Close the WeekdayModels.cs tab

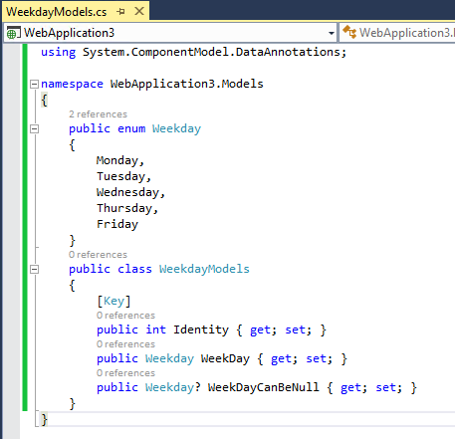tap(139, 11)
